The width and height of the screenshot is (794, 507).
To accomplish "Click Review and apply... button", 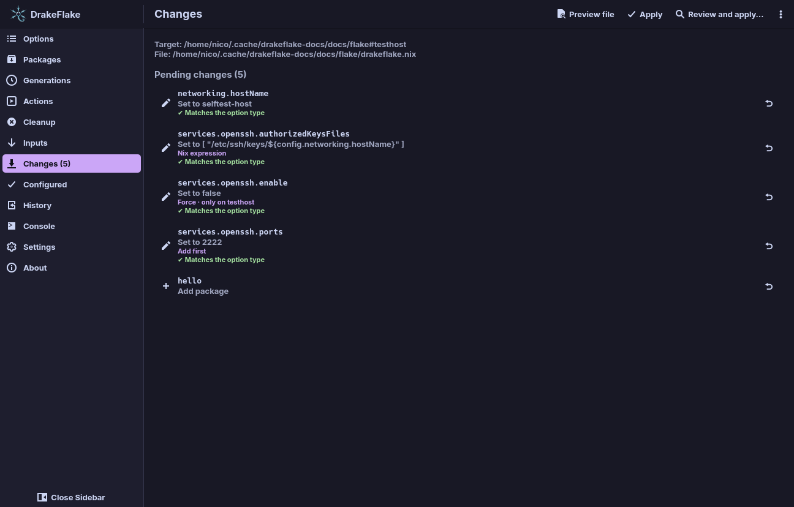I will 719,14.
